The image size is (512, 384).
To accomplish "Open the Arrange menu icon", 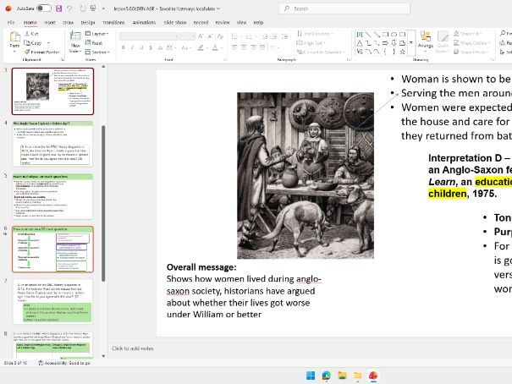I will click(x=425, y=36).
